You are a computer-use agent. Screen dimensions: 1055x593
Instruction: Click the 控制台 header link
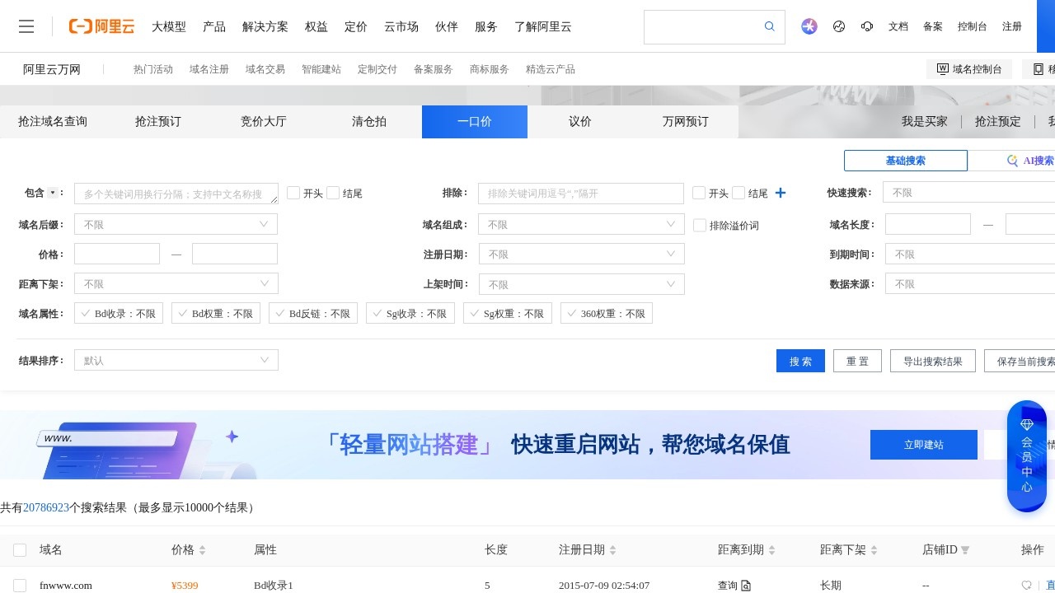(x=973, y=26)
